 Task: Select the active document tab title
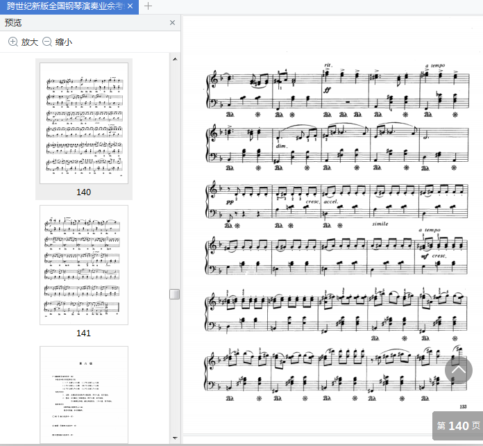tap(65, 6)
